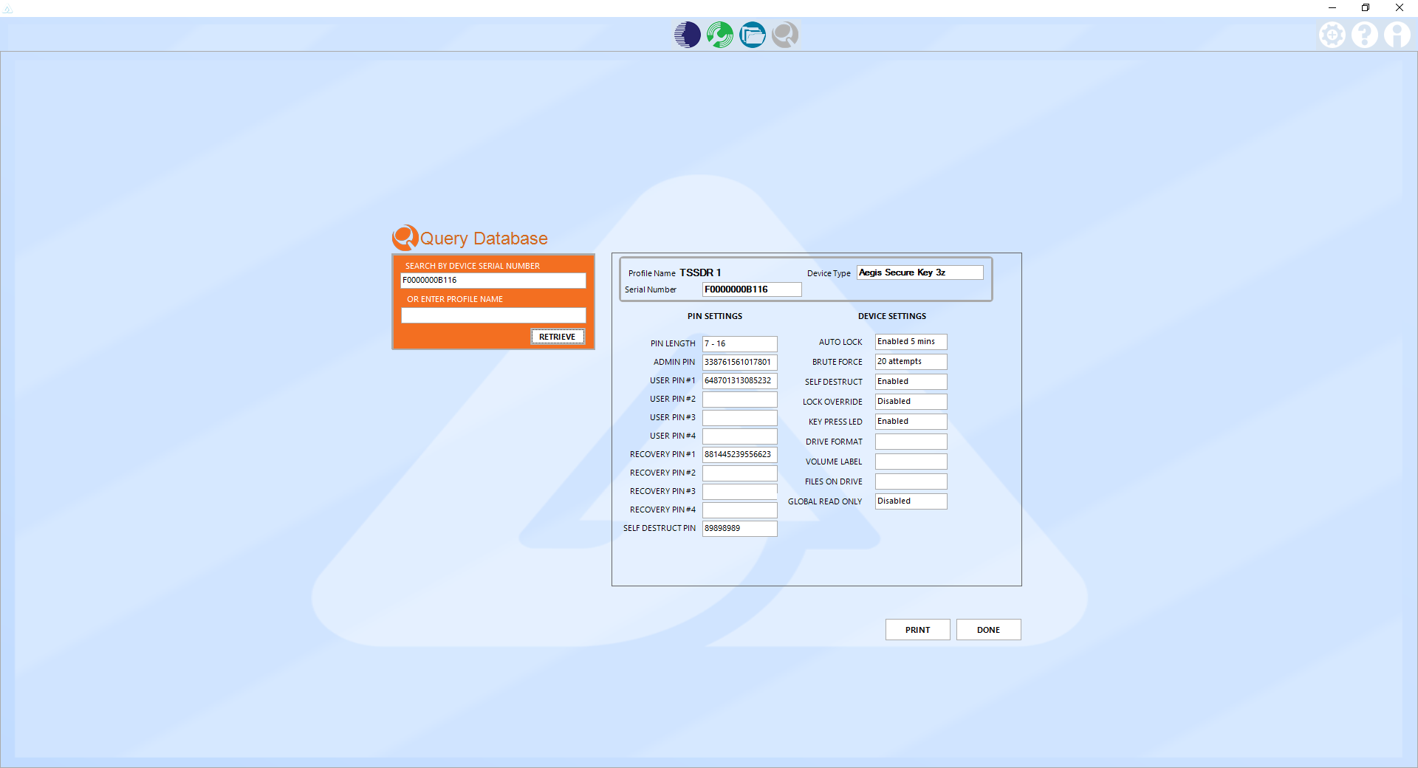
Task: Click the gray Query Database toolbar icon
Action: pos(784,35)
